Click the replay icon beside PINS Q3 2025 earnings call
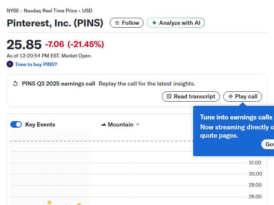The width and height of the screenshot is (274, 205). point(15,83)
